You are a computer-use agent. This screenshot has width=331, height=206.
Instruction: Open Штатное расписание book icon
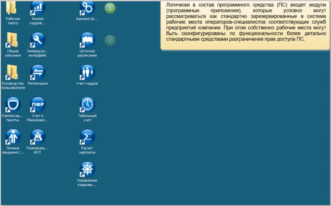coord(87,40)
